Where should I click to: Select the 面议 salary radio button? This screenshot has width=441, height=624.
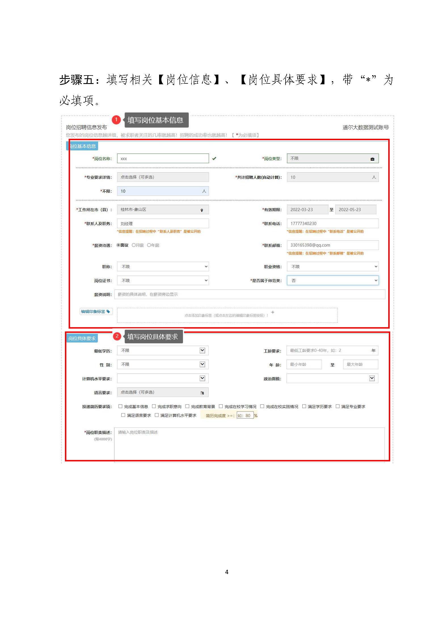pyautogui.click(x=119, y=245)
